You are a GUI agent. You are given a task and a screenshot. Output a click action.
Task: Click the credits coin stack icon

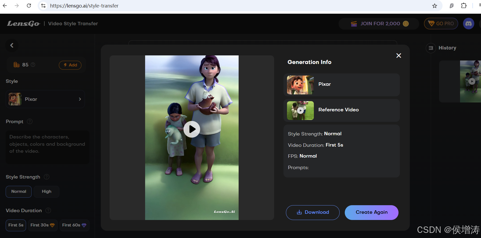pos(16,65)
